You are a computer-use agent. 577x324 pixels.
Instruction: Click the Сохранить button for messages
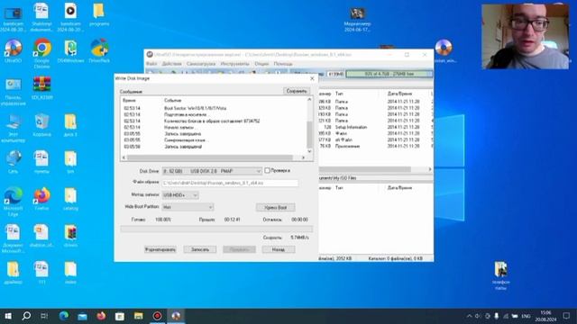click(297, 91)
